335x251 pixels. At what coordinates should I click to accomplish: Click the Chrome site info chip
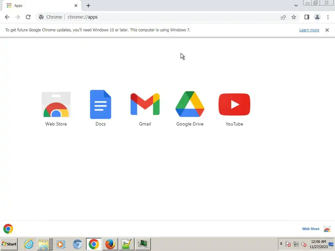[51, 17]
